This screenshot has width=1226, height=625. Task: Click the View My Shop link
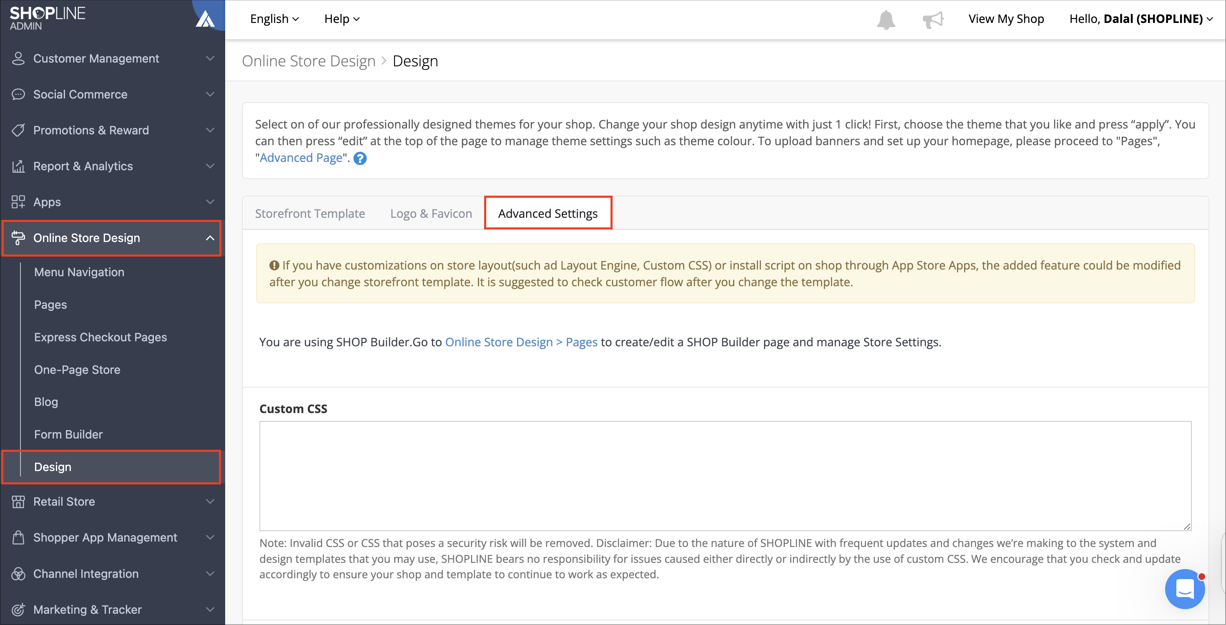pos(1006,19)
